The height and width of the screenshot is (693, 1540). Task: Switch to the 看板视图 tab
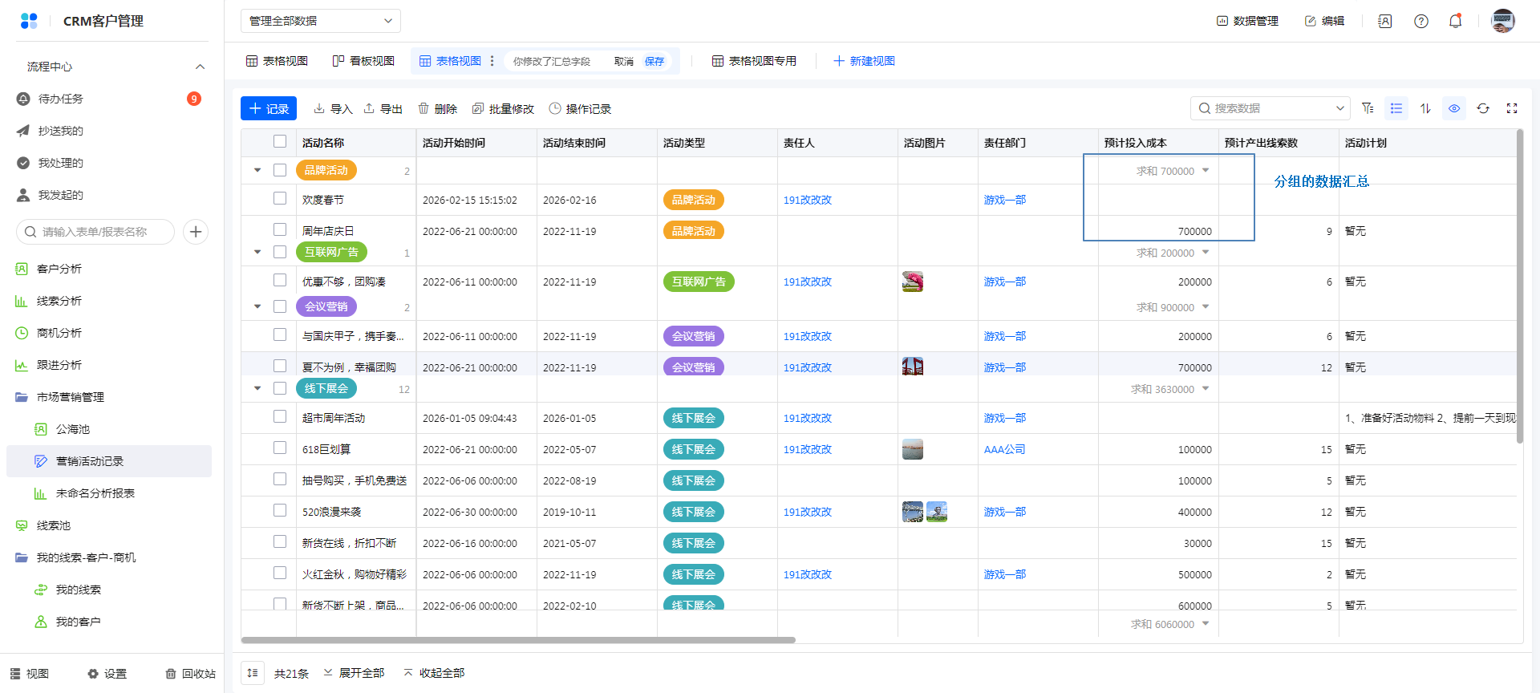pos(363,61)
